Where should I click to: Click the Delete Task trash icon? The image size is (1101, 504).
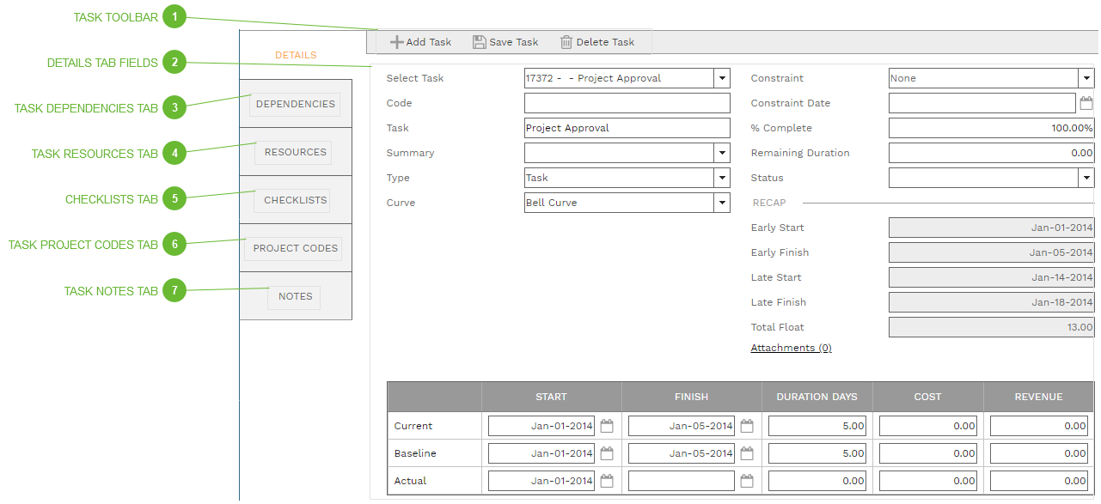[566, 41]
